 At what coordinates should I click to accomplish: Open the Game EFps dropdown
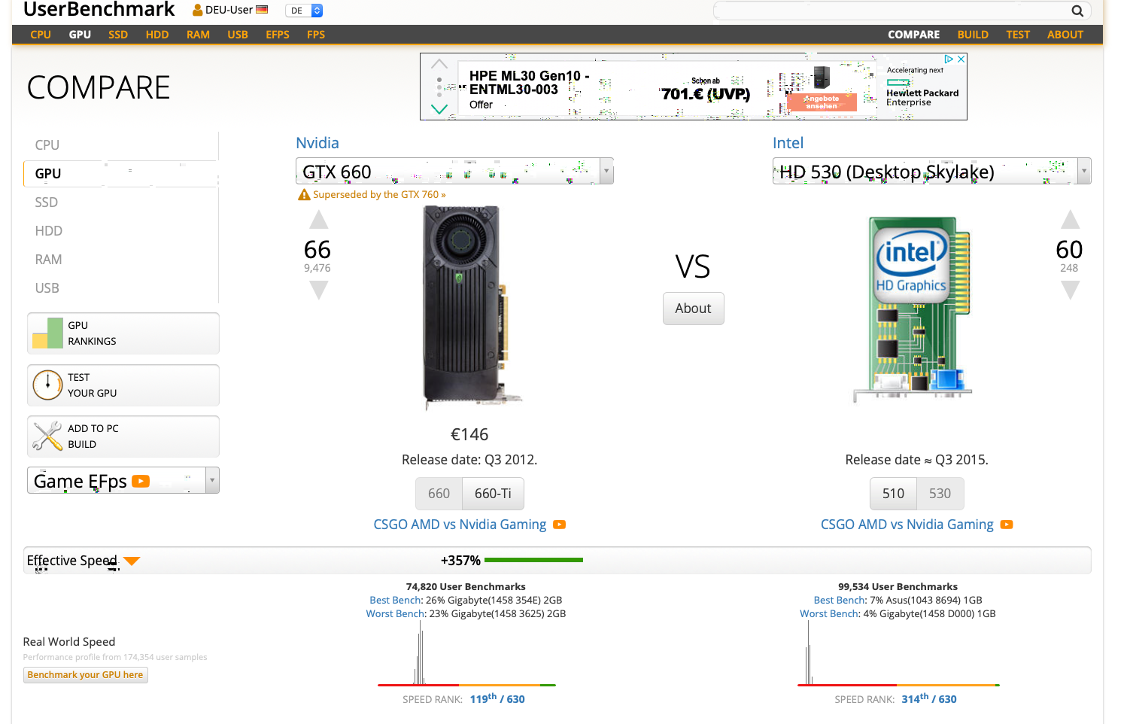tap(123, 481)
